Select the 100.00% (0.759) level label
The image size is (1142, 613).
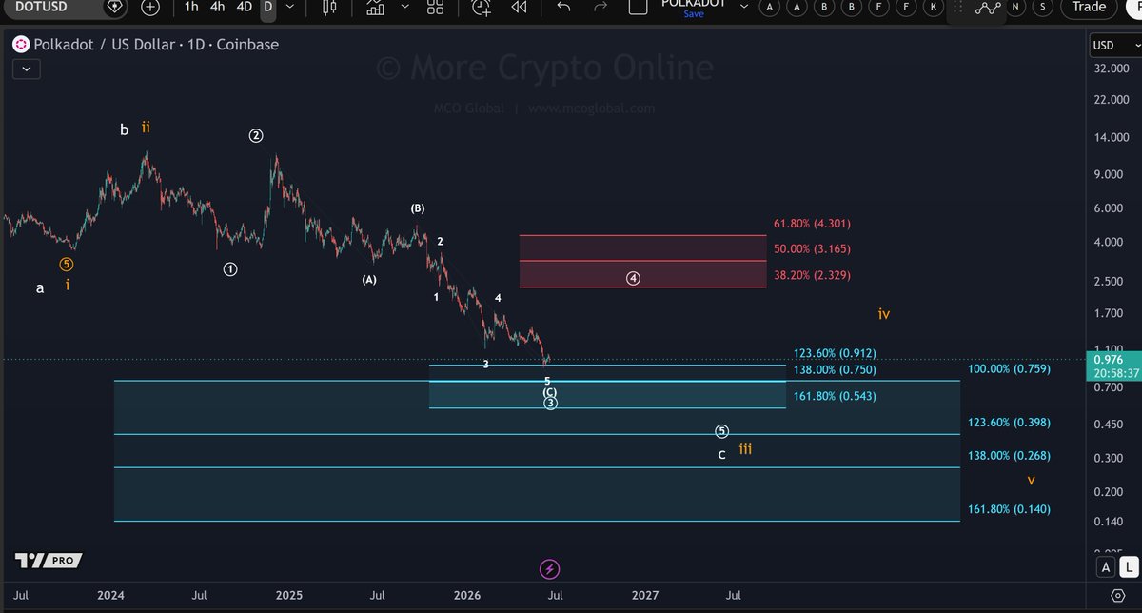click(x=1009, y=368)
